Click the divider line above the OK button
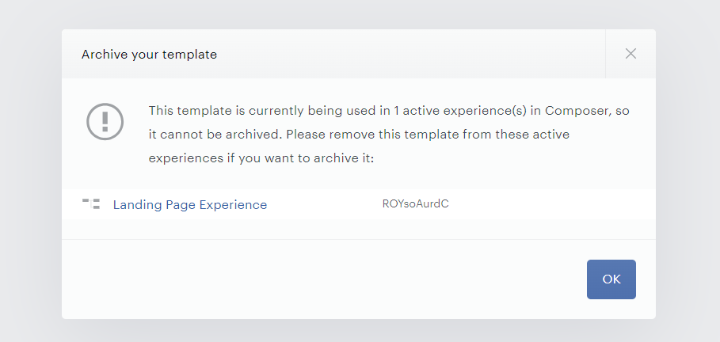This screenshot has width=720, height=342. tap(359, 239)
